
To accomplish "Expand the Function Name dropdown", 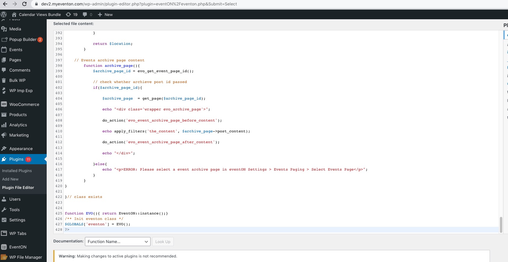I will pyautogui.click(x=117, y=242).
